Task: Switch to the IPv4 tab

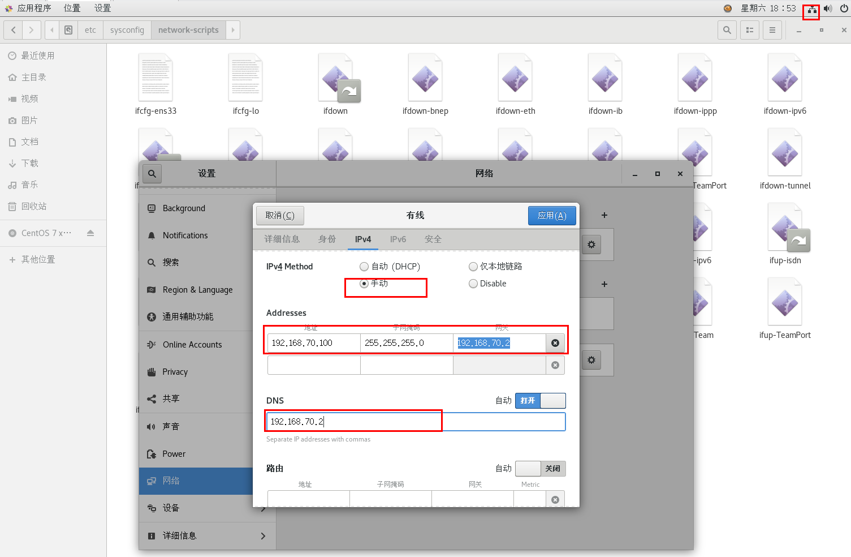Action: coord(363,239)
